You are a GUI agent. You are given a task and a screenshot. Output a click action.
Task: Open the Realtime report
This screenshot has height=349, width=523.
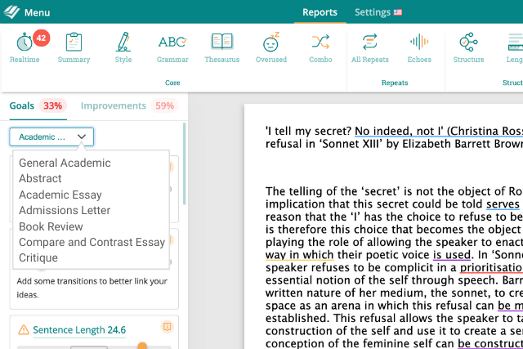pyautogui.click(x=25, y=47)
